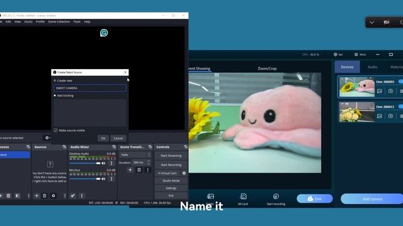This screenshot has width=403, height=226.
Task: Expand the top-right floating toolbar chevron
Action: [x=372, y=23]
